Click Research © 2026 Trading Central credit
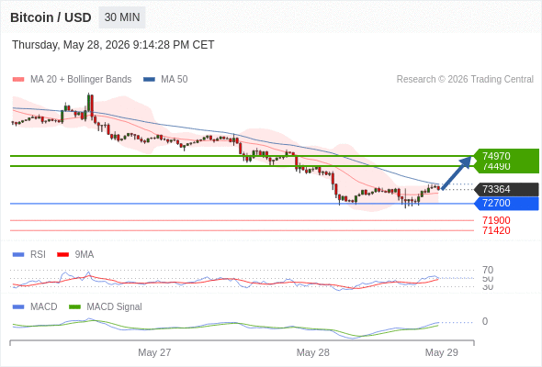Screen dimensions: 542x367 point(465,80)
